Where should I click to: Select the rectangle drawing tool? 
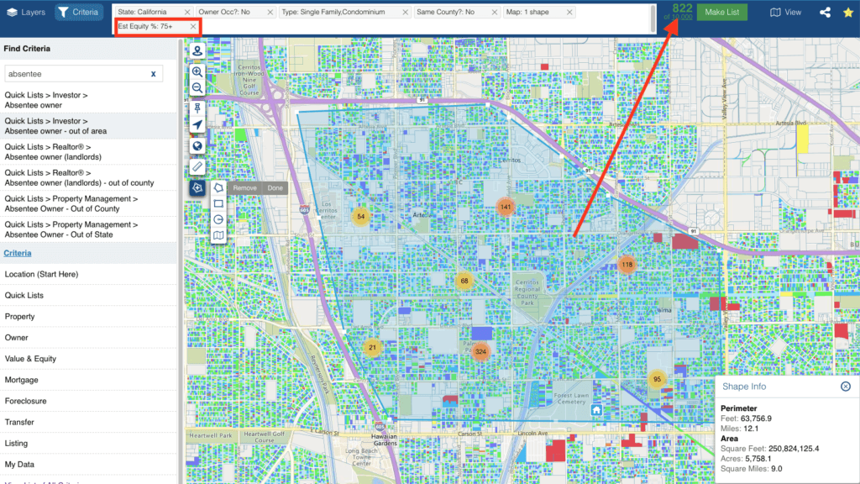pos(218,203)
